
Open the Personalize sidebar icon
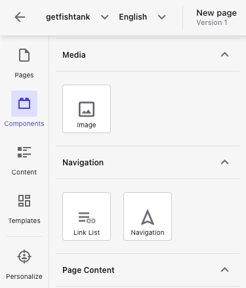24,257
